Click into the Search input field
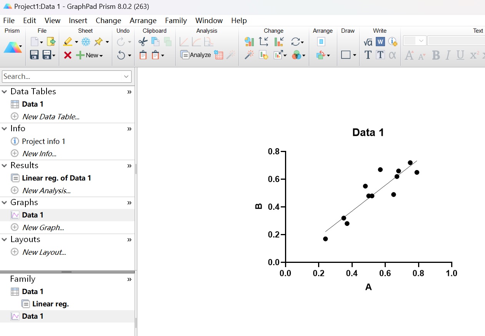The height and width of the screenshot is (336, 485). 62,77
